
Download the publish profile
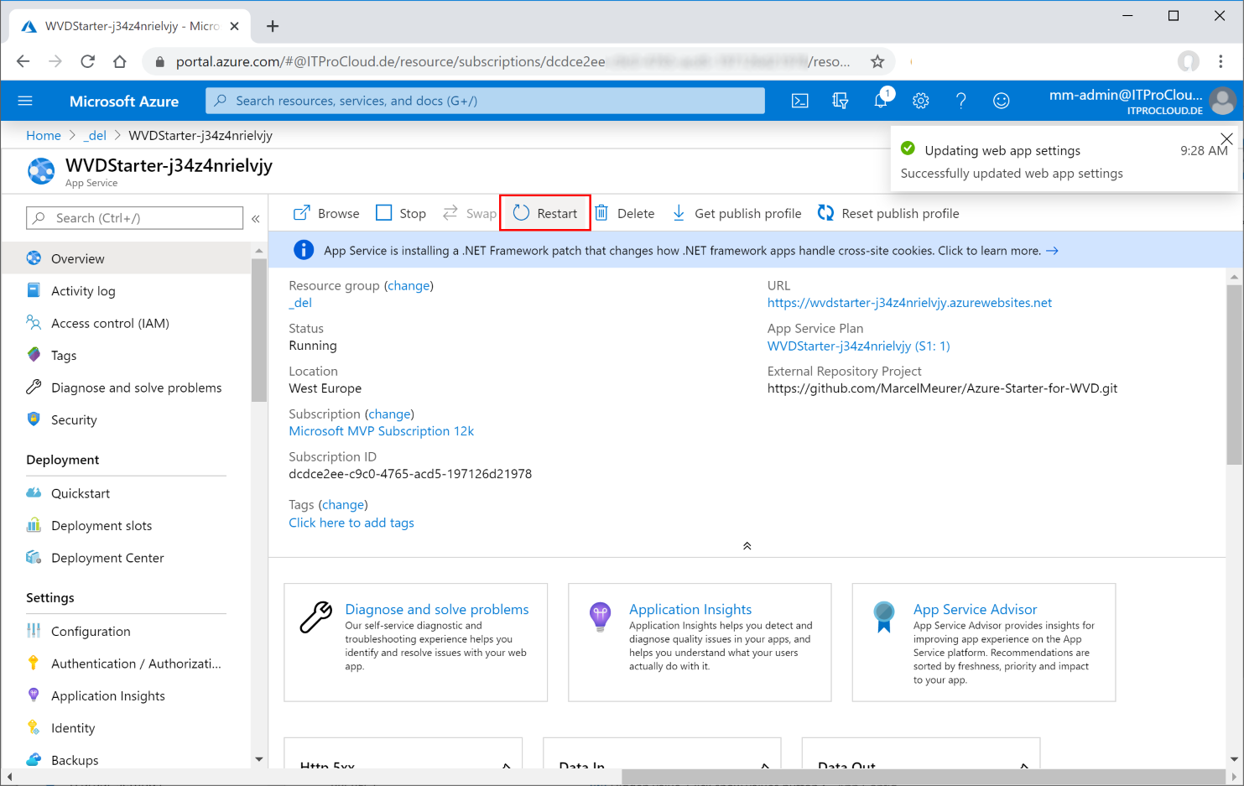[737, 213]
